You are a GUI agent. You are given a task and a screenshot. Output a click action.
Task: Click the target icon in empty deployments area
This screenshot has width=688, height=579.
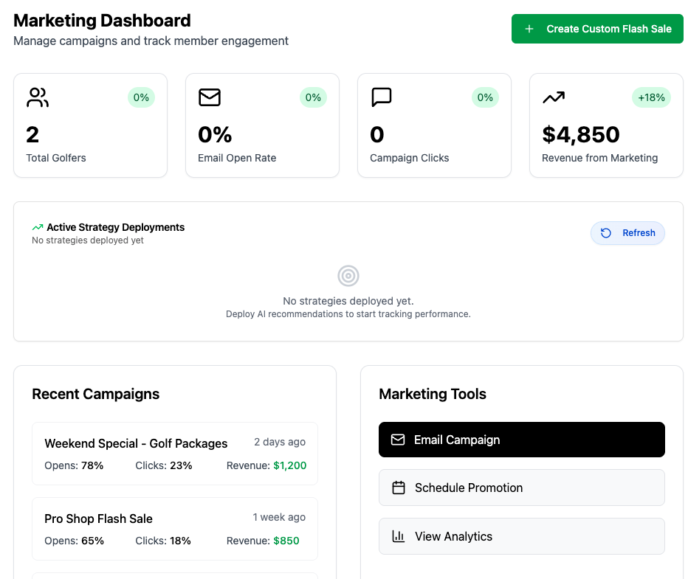tap(348, 275)
